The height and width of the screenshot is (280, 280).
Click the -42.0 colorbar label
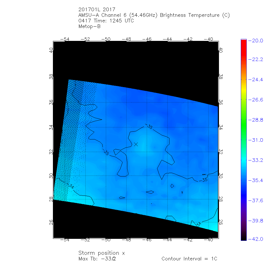256,239
